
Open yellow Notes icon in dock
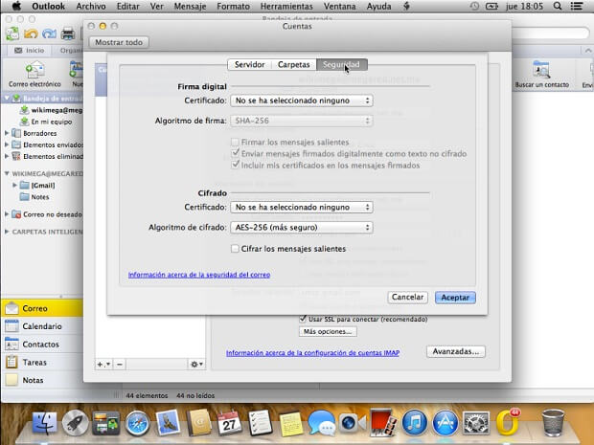(290, 423)
